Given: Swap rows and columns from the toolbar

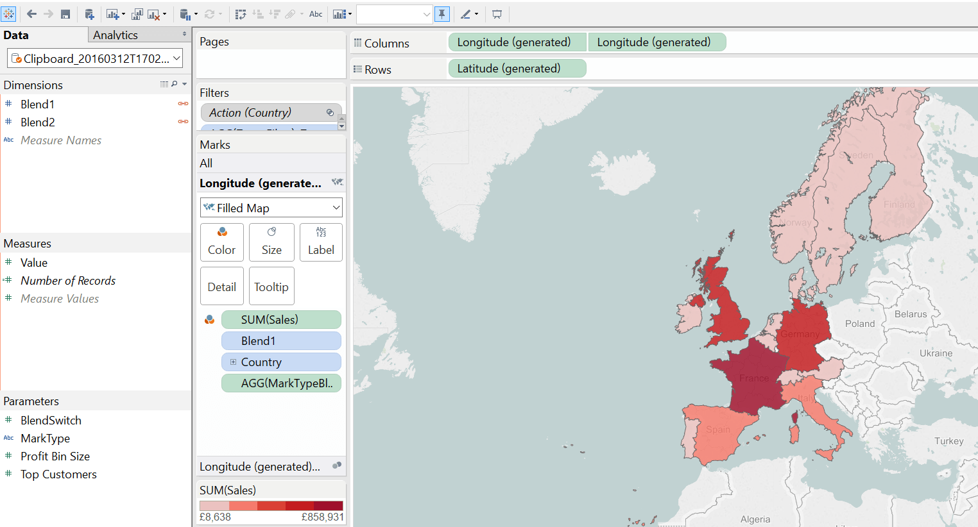Looking at the screenshot, I should (239, 13).
